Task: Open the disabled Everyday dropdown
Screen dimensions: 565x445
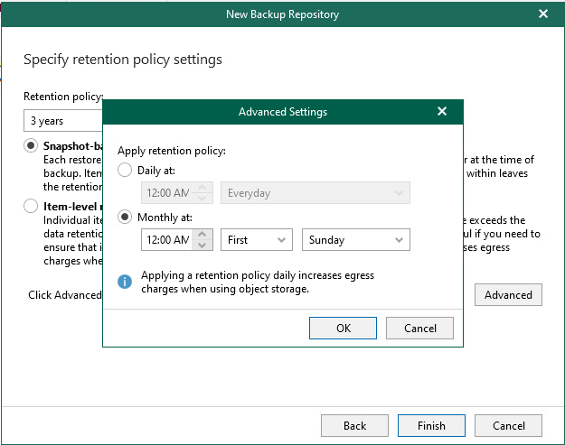Action: point(315,193)
